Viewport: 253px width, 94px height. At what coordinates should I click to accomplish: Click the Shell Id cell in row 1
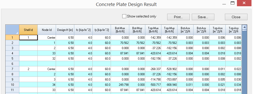[28, 38]
